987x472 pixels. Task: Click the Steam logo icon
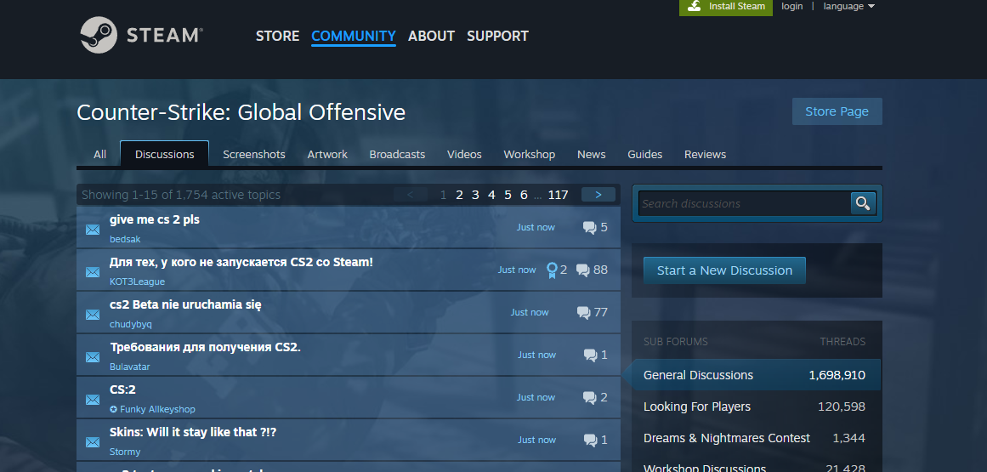99,35
